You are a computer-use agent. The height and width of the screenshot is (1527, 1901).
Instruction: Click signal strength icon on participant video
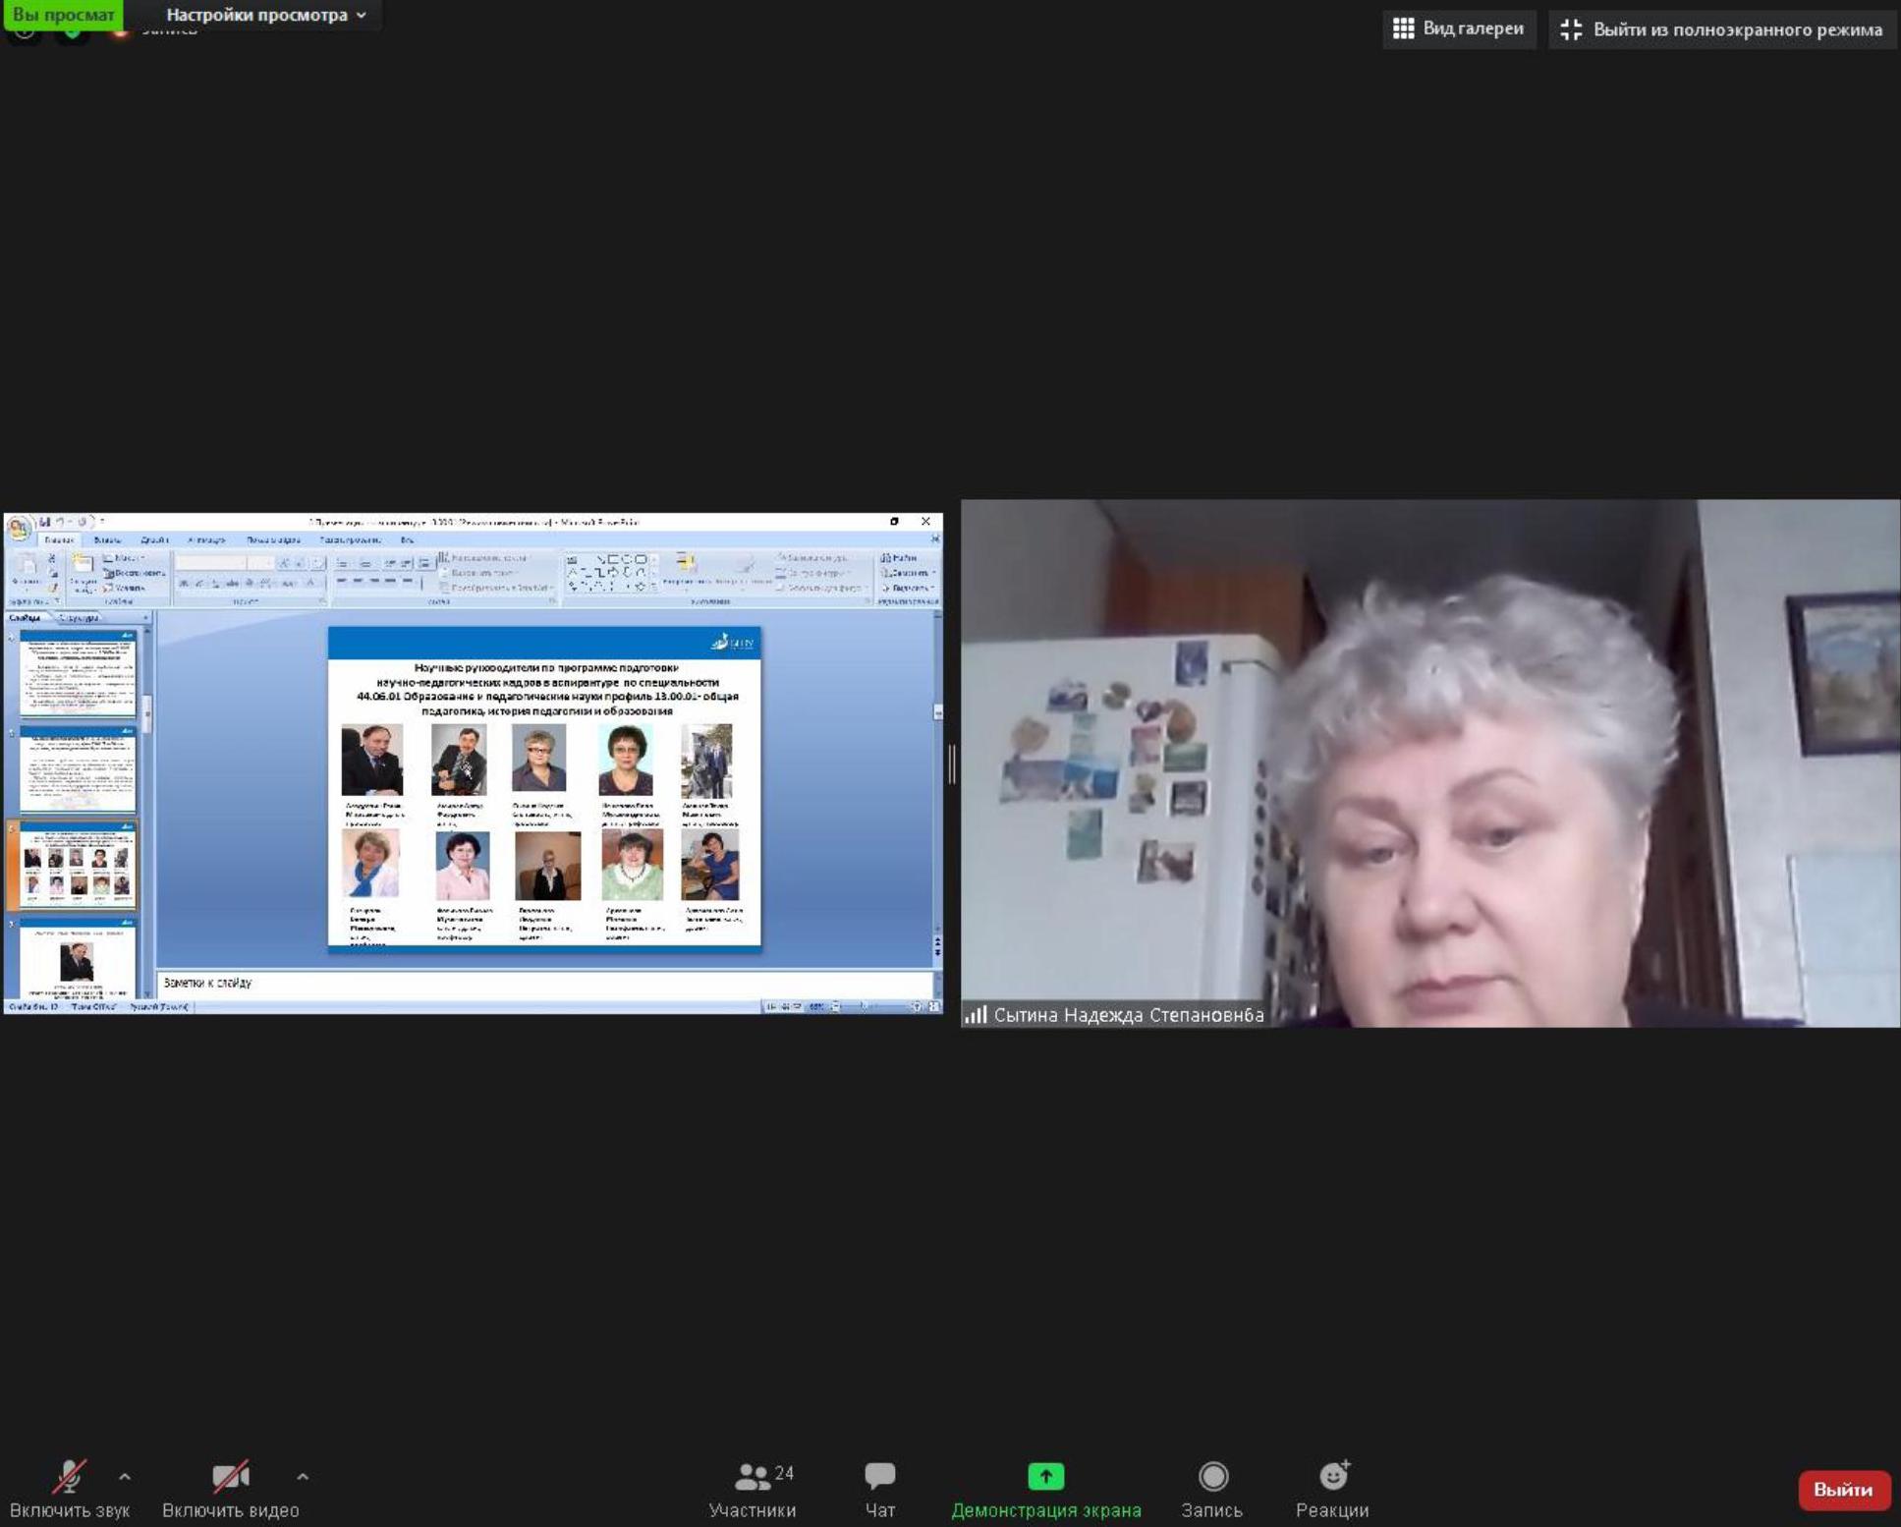[975, 1015]
